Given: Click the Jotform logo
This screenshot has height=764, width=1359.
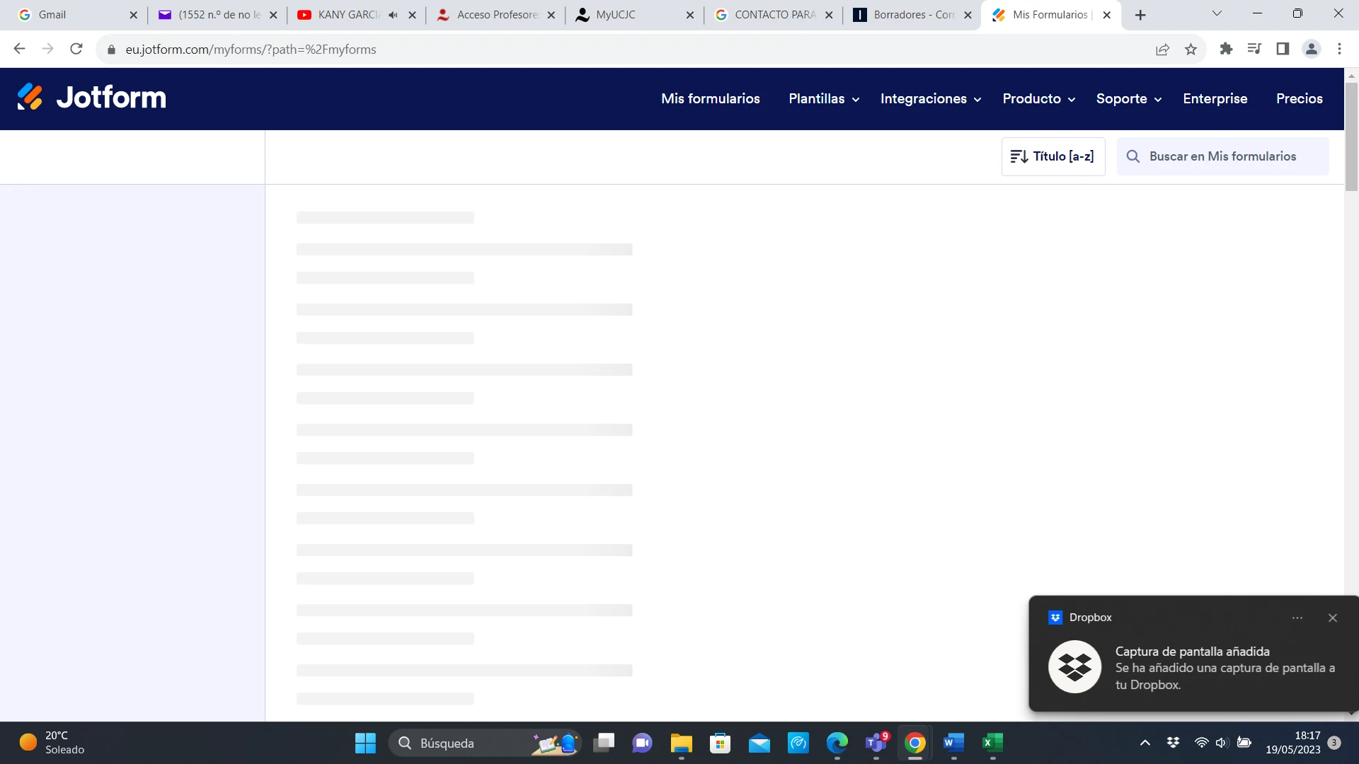Looking at the screenshot, I should [91, 97].
